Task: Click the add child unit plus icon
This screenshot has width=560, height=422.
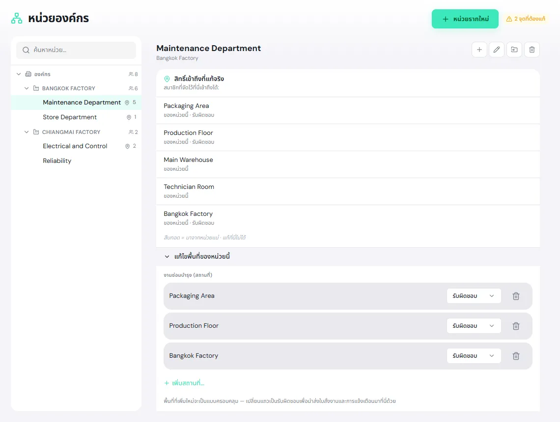Action: (479, 50)
